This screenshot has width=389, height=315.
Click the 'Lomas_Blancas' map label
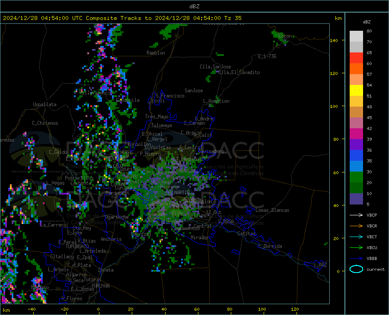[x=272, y=210]
